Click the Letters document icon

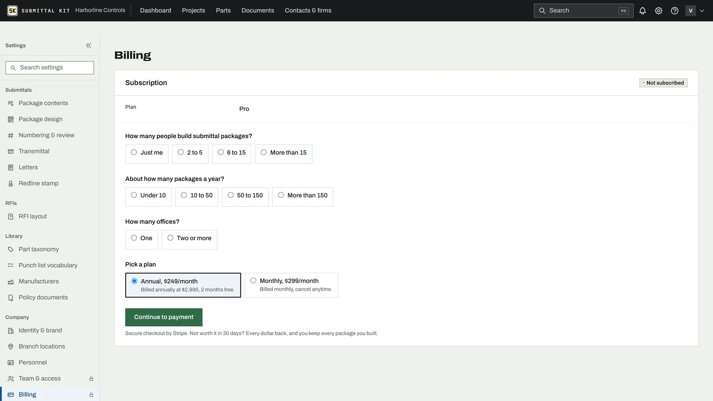coord(11,168)
